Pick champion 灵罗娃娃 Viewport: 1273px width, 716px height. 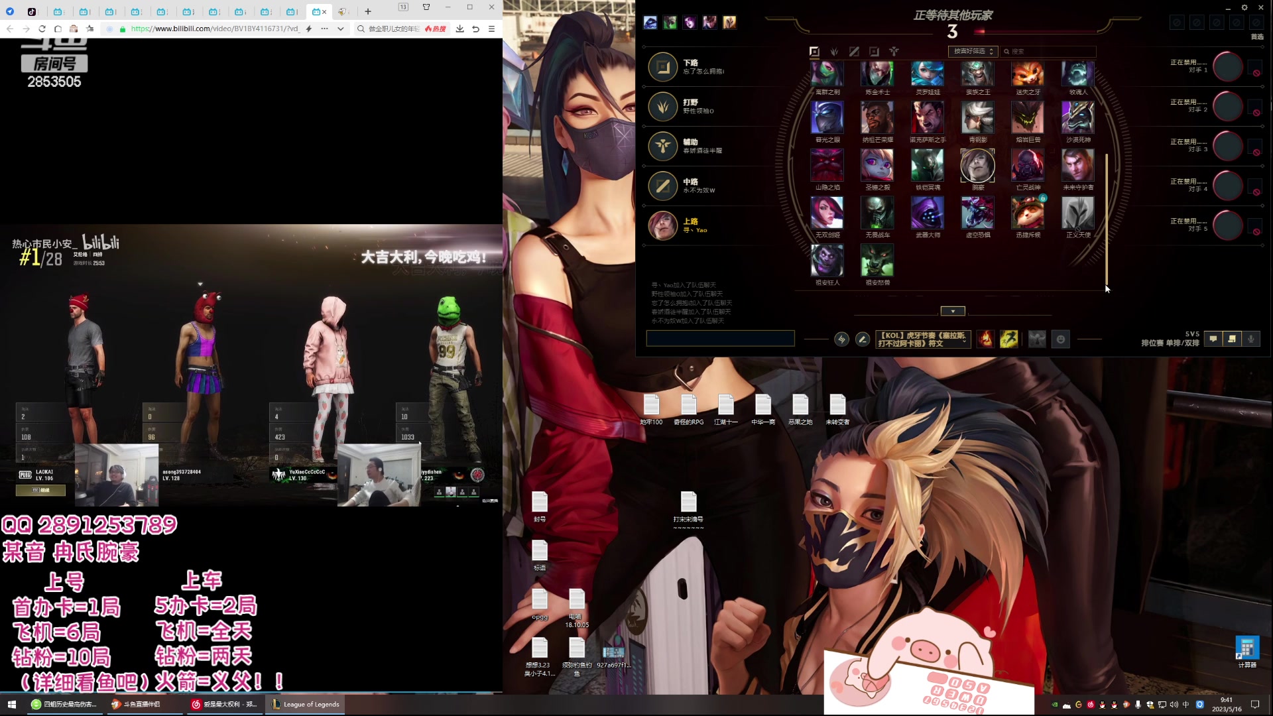pos(928,73)
